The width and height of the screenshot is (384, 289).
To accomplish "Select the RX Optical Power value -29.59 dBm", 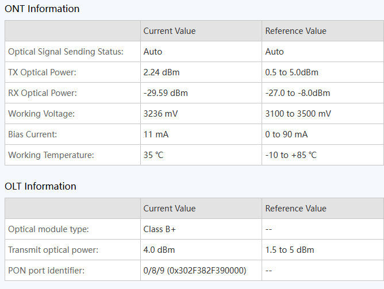I will click(x=166, y=93).
